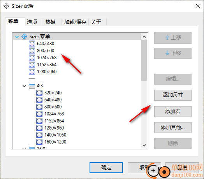Select the 1400×1050 entry text
Viewport: 204px width, 179px height.
tap(55, 135)
